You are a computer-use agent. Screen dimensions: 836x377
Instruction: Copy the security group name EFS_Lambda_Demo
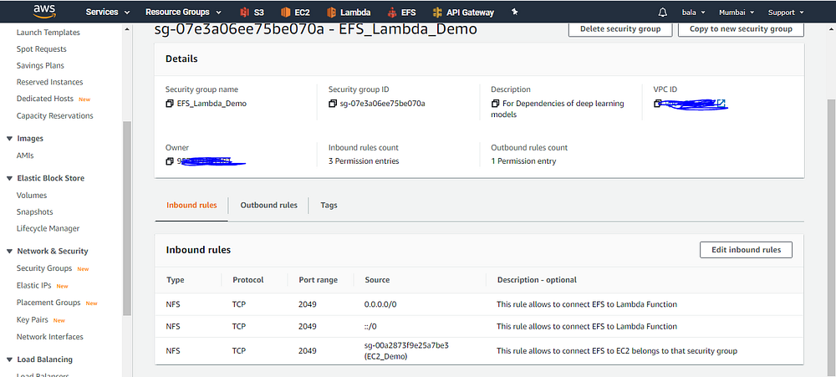pyautogui.click(x=170, y=104)
